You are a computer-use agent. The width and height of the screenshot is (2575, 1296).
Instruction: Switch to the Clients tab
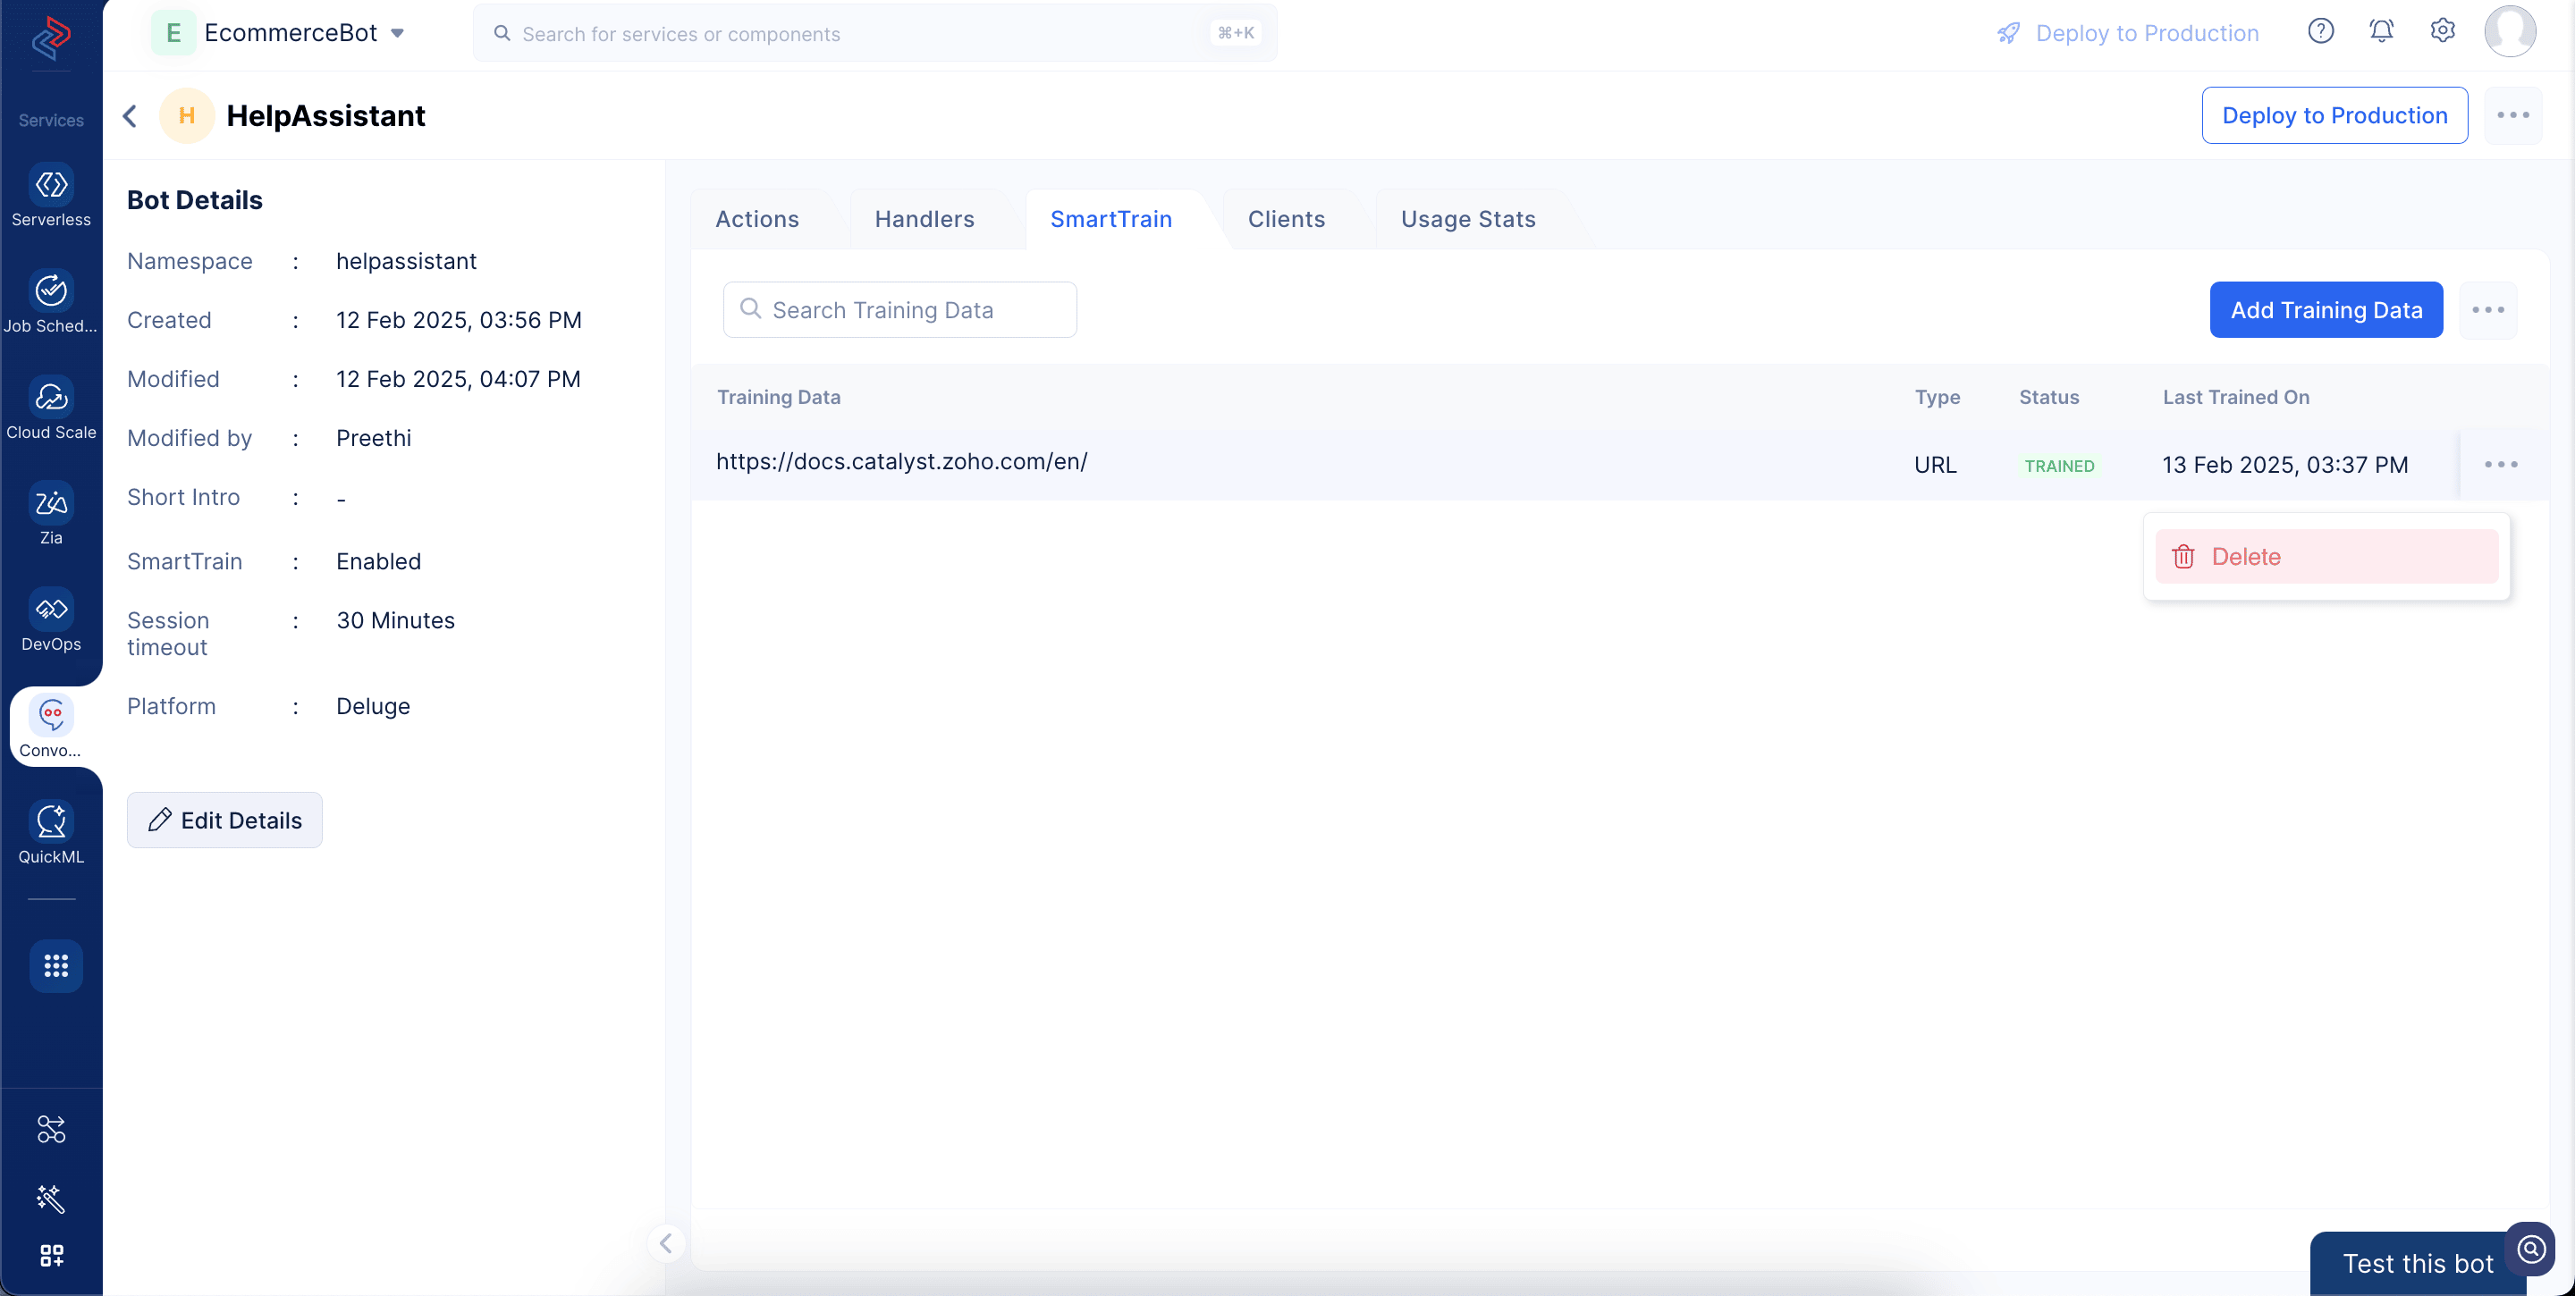click(1287, 219)
